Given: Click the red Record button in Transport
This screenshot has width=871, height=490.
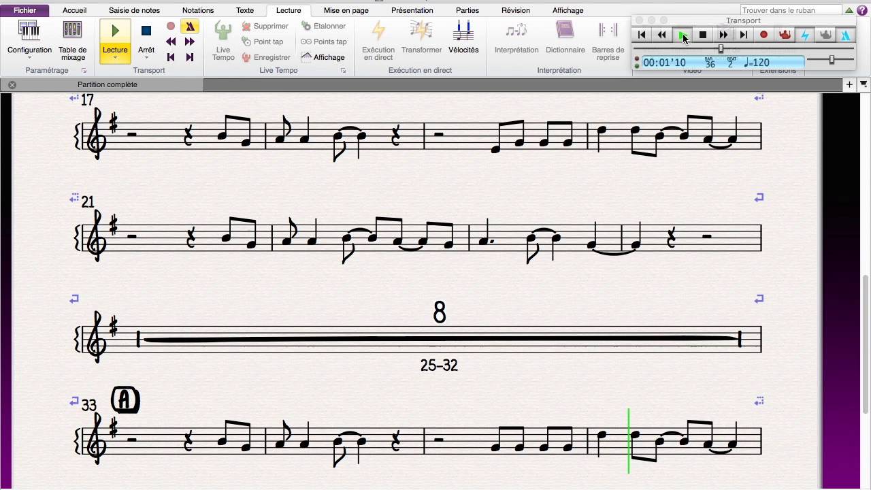Looking at the screenshot, I should pos(764,35).
